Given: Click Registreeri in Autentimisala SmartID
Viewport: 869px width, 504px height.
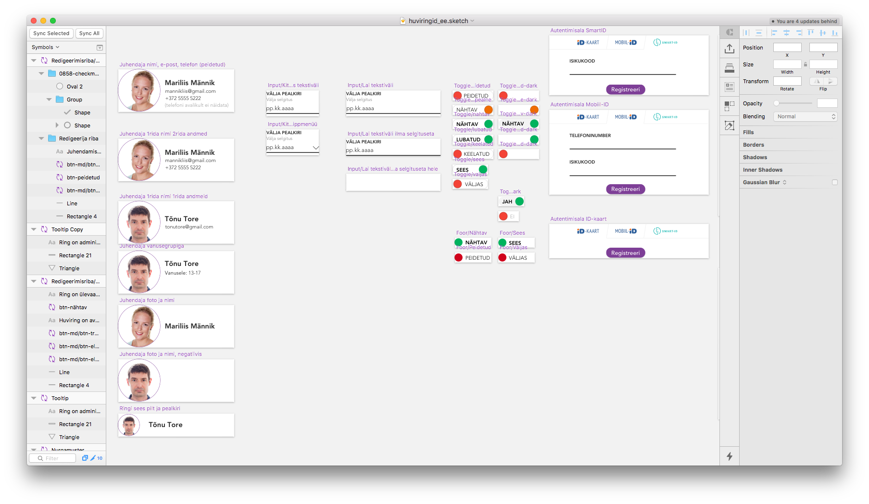Looking at the screenshot, I should click(625, 89).
